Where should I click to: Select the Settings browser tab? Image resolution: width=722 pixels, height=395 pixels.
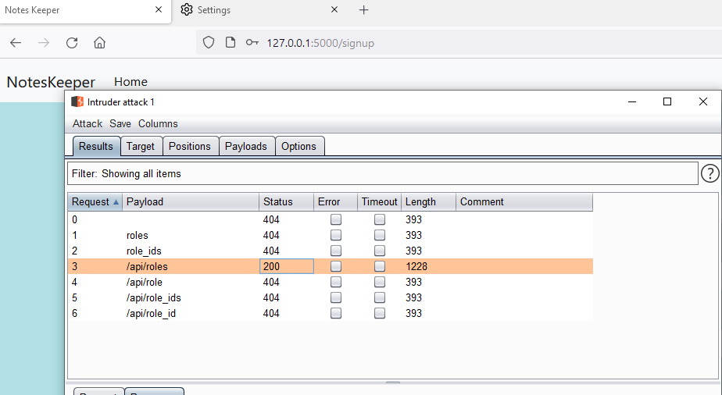260,10
